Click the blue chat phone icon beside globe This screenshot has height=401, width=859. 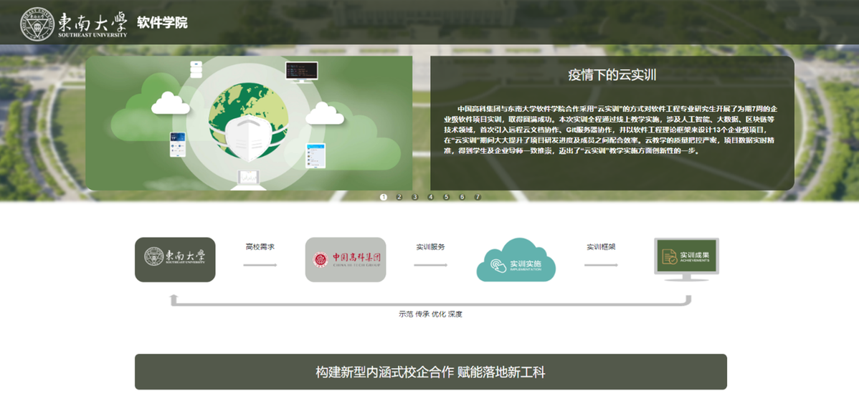tap(315, 155)
